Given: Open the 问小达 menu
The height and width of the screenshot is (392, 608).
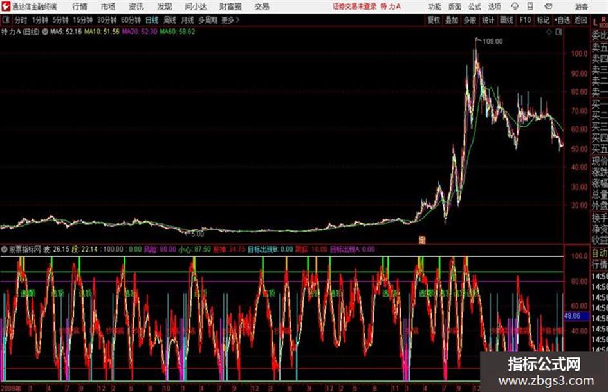Looking at the screenshot, I should tap(196, 6).
